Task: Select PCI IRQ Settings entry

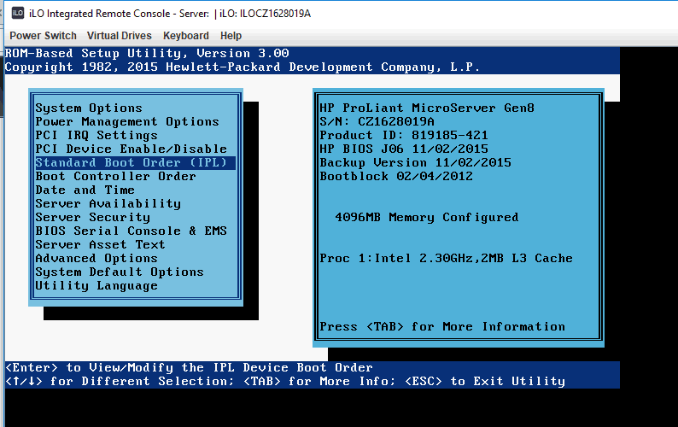Action: tap(96, 136)
